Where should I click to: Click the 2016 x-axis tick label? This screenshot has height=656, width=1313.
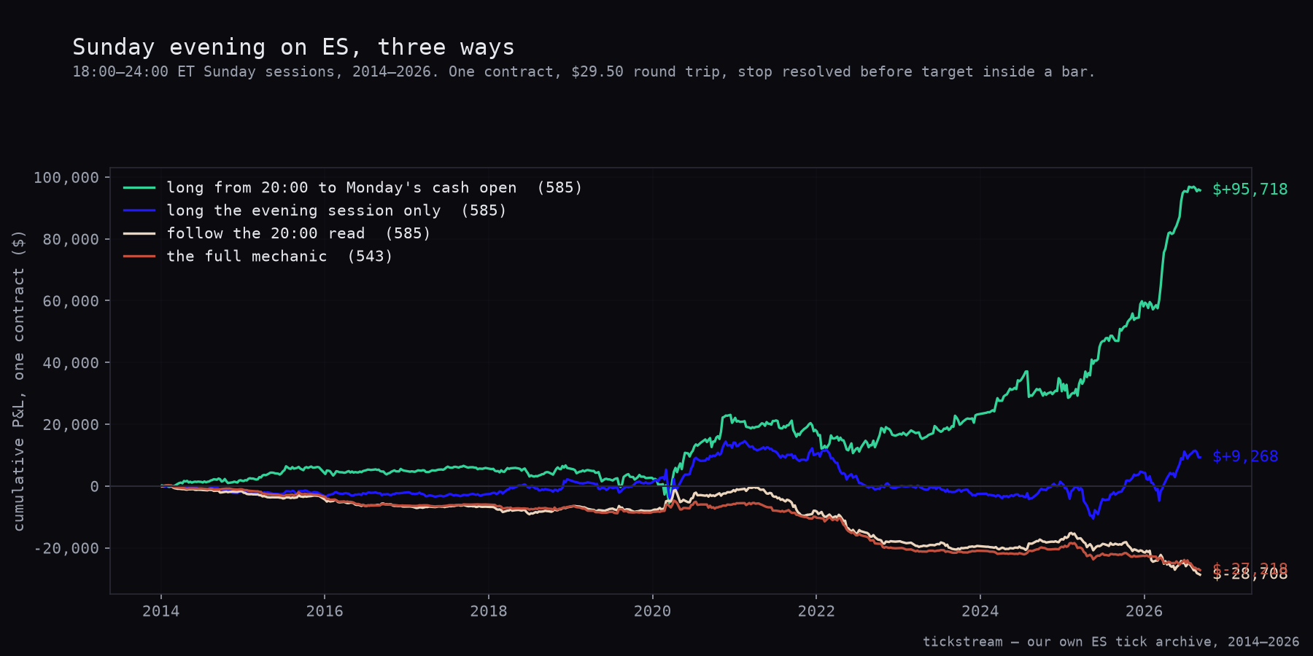point(325,611)
